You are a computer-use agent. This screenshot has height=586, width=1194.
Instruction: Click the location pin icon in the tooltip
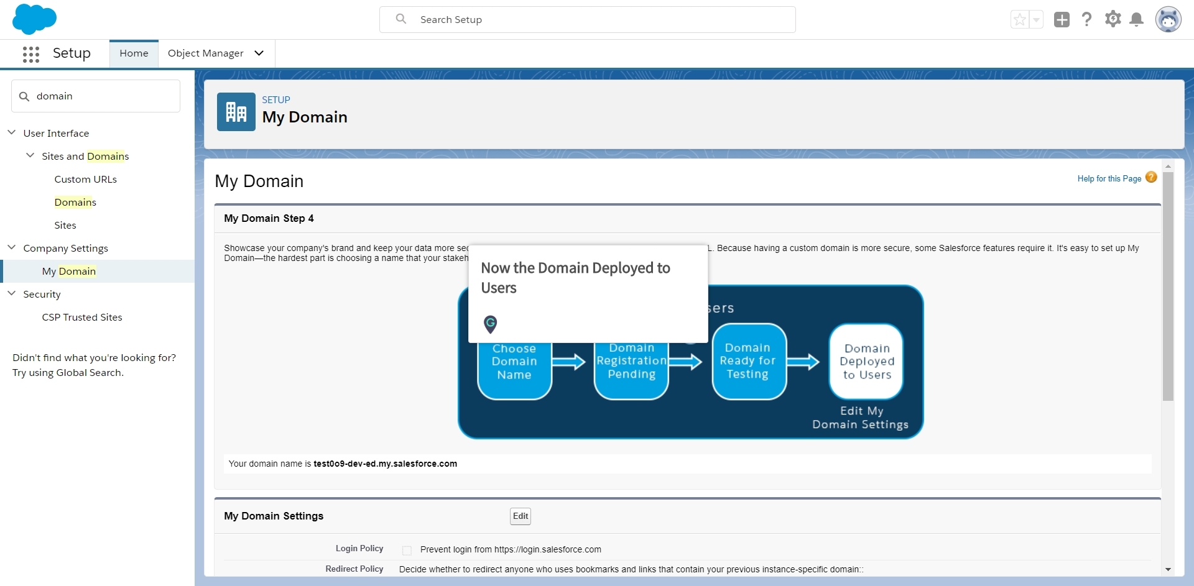(491, 324)
